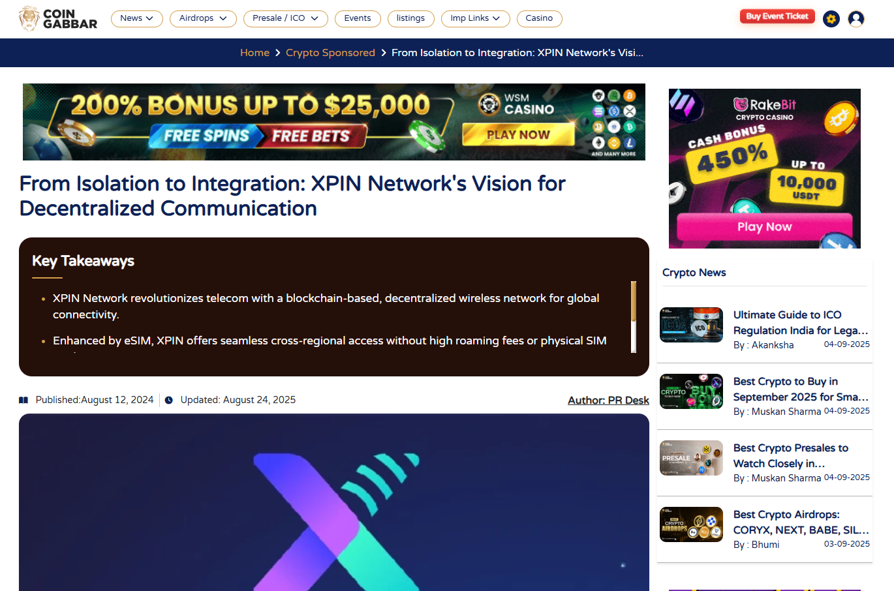Open the Best Crypto to Buy thumbnail
894x591 pixels.
pos(691,391)
